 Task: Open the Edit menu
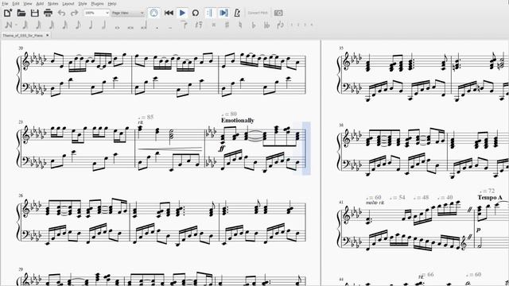[x=16, y=3]
